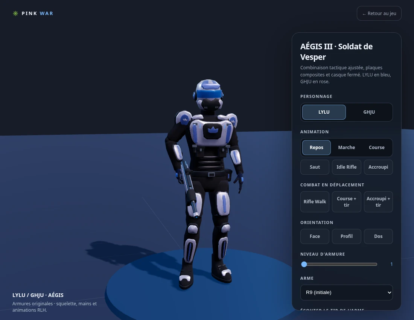
Task: Click the armor level value 1
Action: point(391,264)
